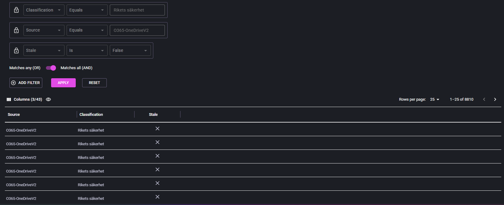Click the ADD FILTER button

pos(26,83)
